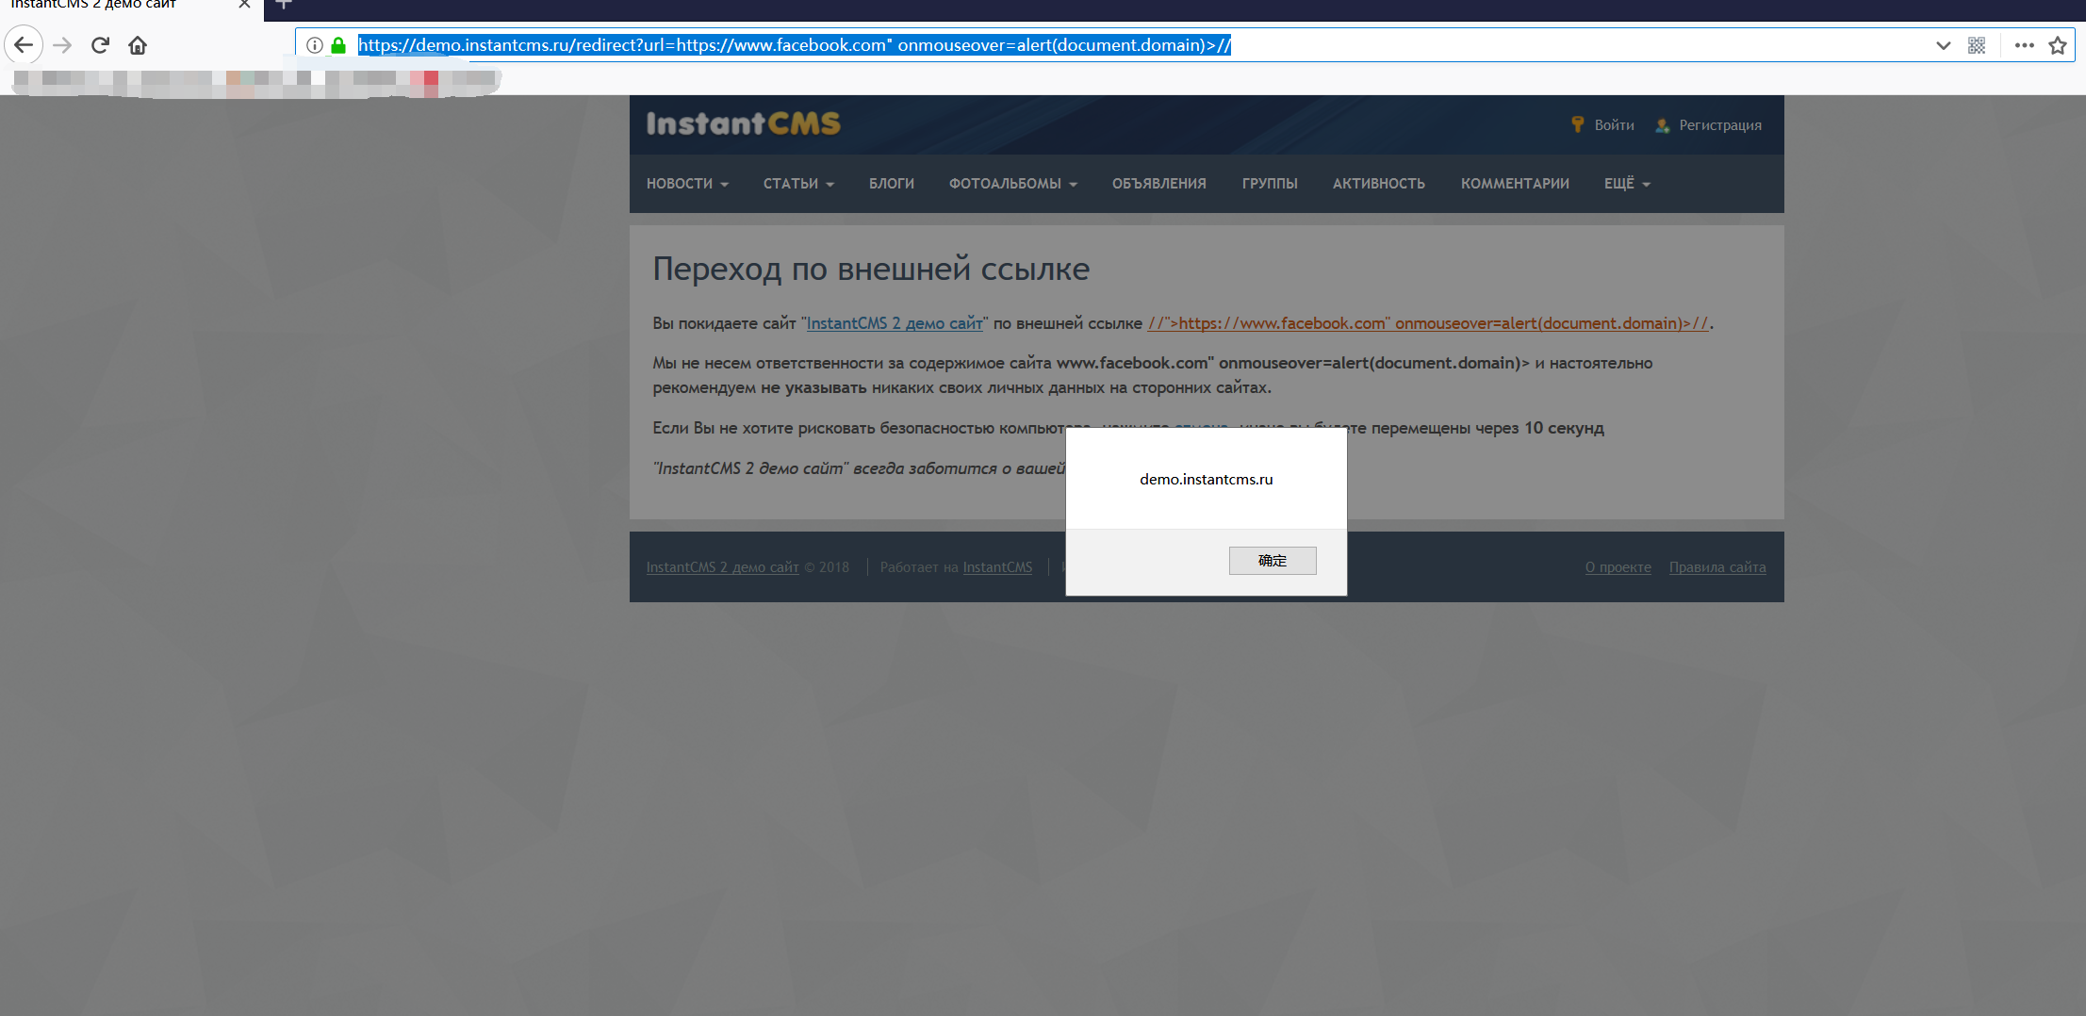Bookmark this page with the star icon

[2060, 44]
